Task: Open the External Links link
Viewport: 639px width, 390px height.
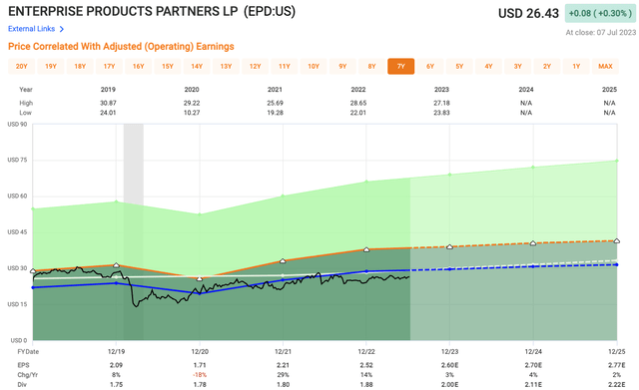Action: click(31, 29)
